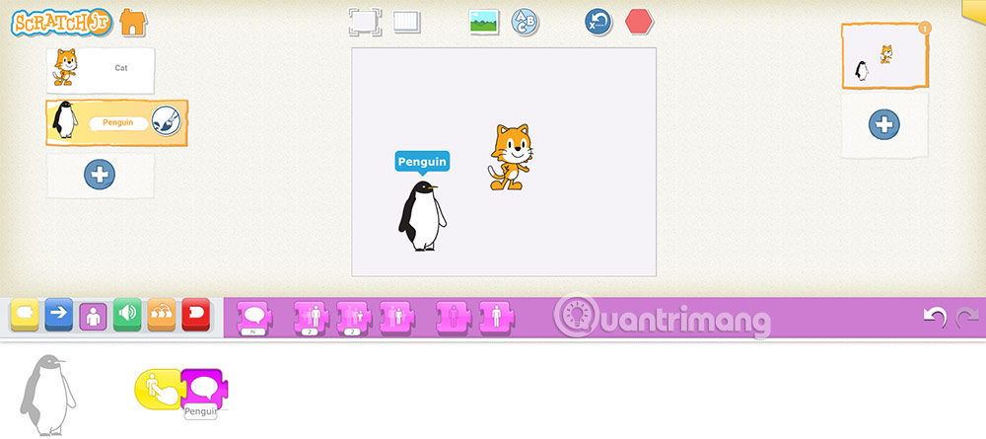Screen dimensions: 986x439
Task: Go to the Home screen via house icon
Action: [133, 22]
